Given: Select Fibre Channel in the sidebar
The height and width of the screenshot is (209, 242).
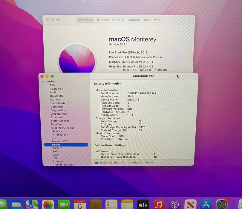Looking at the screenshot, I should (60, 121).
